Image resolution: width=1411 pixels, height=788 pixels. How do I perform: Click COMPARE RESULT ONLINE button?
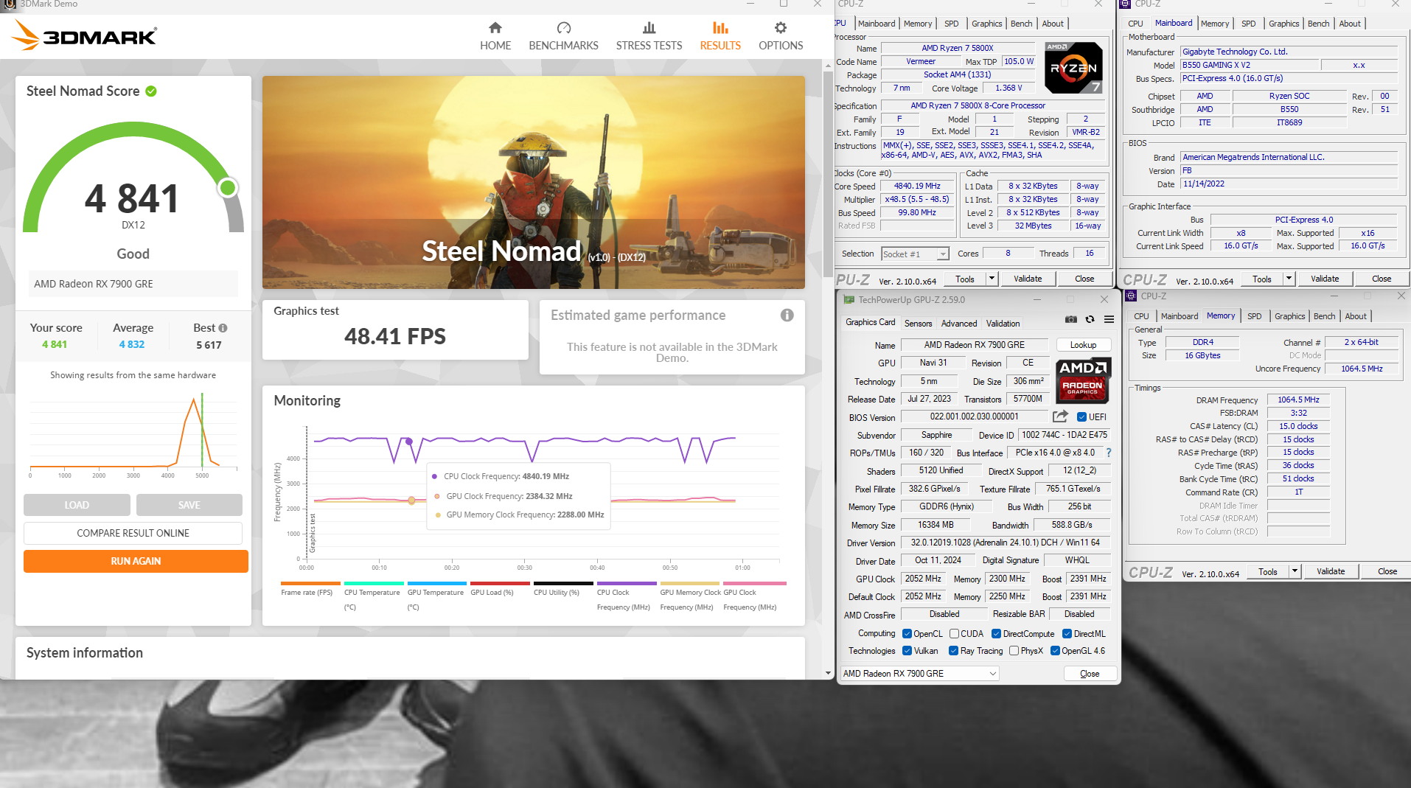click(133, 533)
